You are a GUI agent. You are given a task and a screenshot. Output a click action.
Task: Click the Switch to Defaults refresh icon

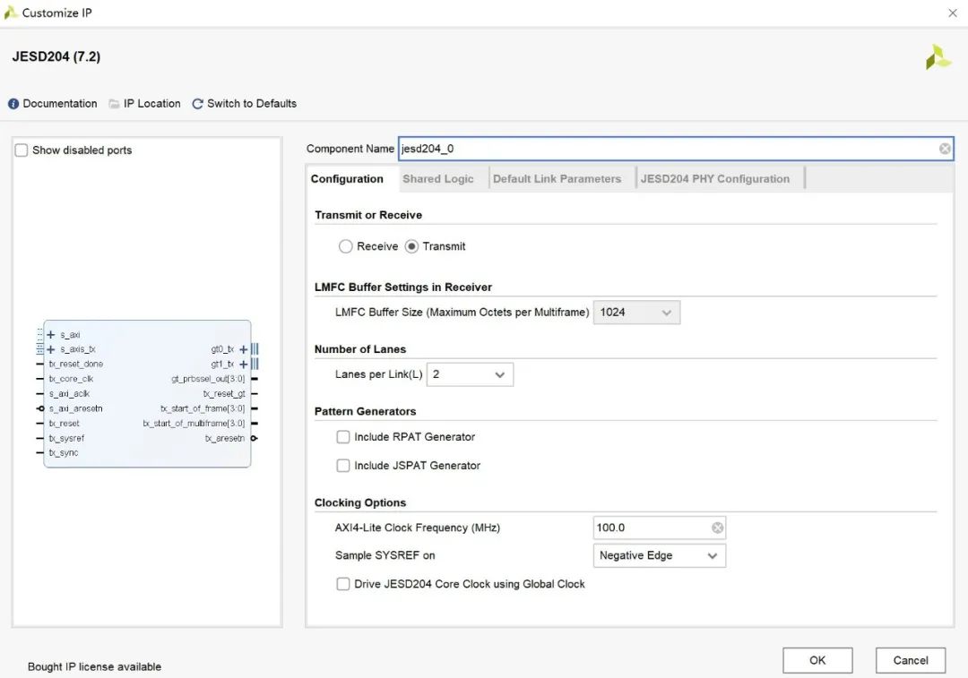click(x=197, y=104)
